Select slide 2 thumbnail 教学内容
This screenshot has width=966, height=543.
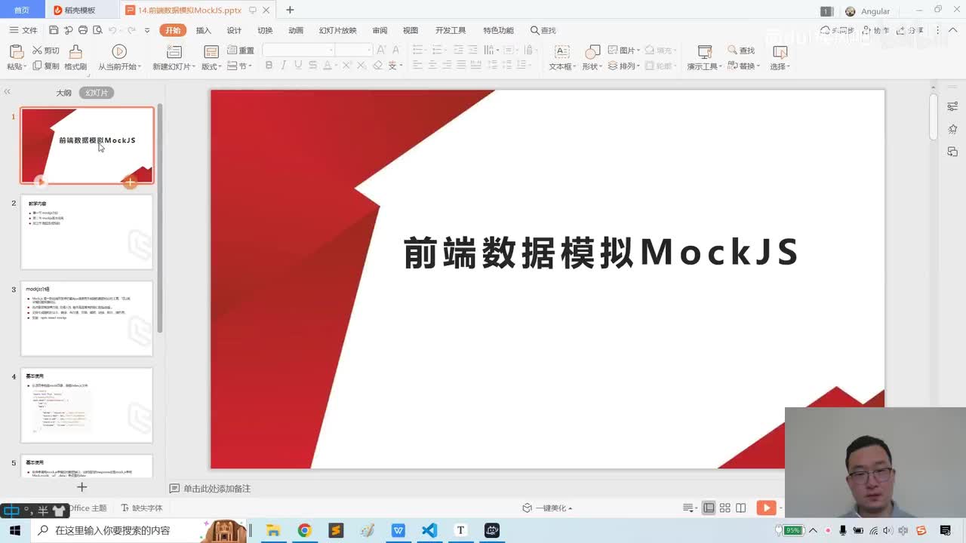[87, 232]
